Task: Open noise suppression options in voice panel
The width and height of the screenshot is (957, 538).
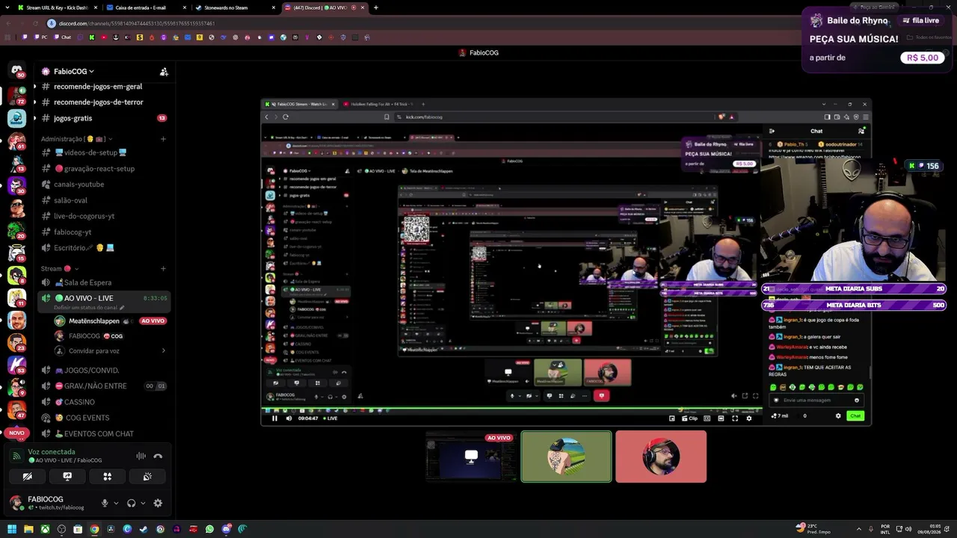Action: coord(141,456)
